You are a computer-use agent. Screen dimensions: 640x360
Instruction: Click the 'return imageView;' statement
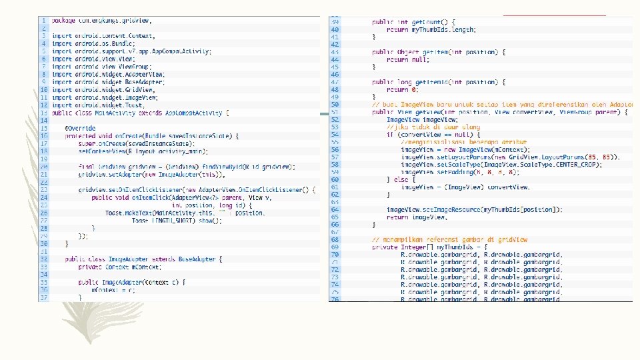417,217
